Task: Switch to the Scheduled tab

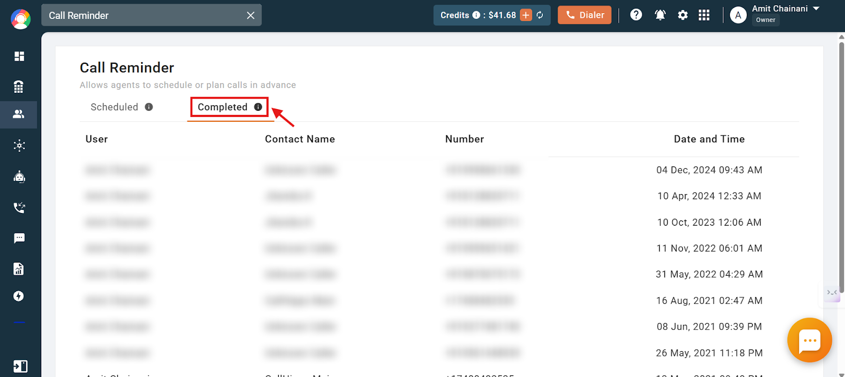Action: [114, 107]
